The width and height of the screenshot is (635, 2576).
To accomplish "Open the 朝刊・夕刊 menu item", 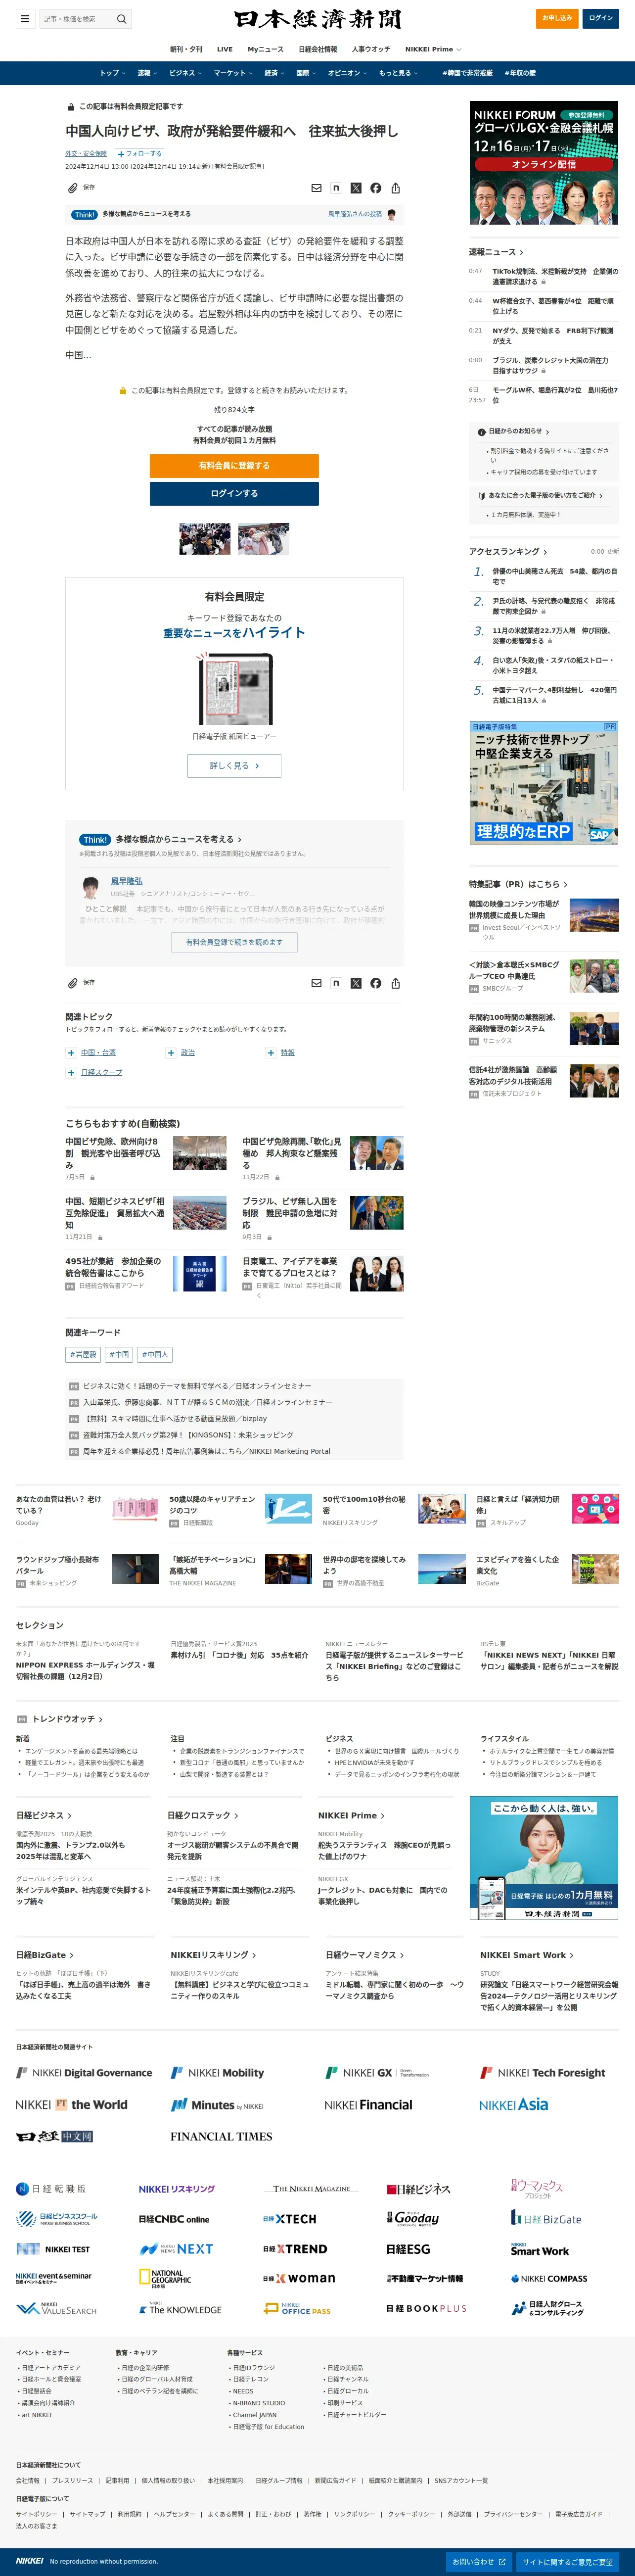I will click(x=186, y=49).
